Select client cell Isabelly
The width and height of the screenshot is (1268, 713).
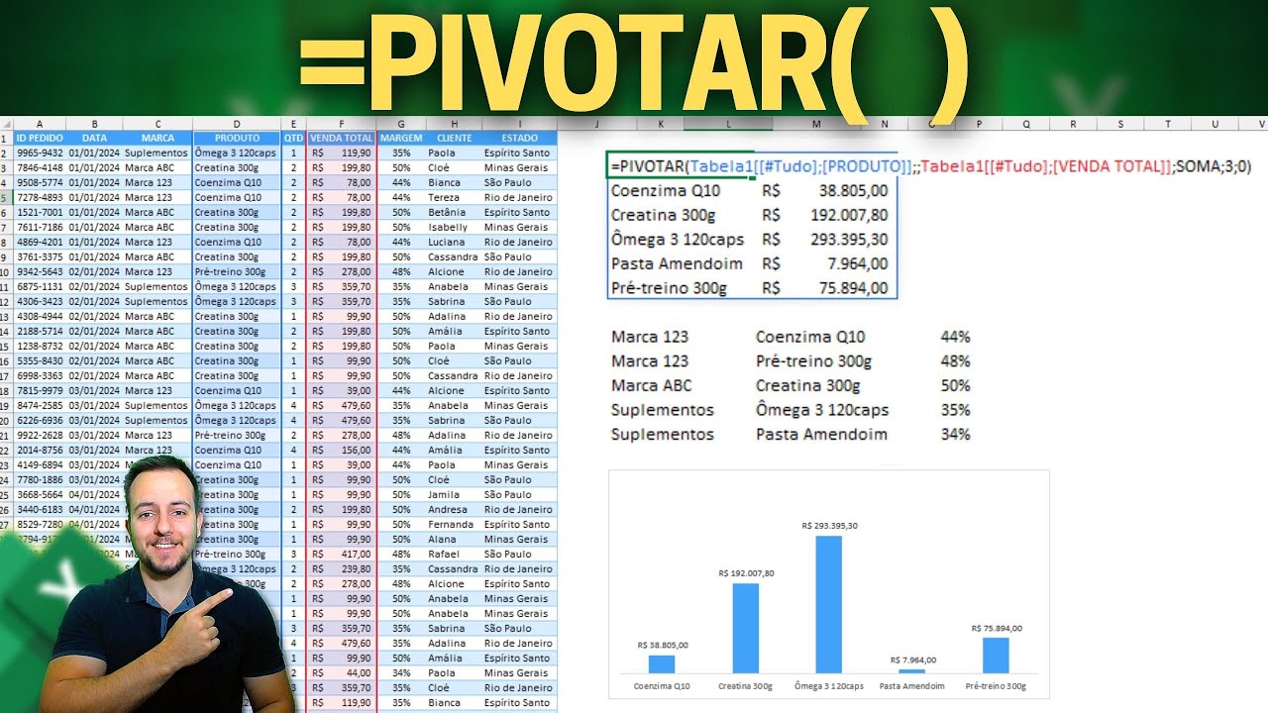454,228
